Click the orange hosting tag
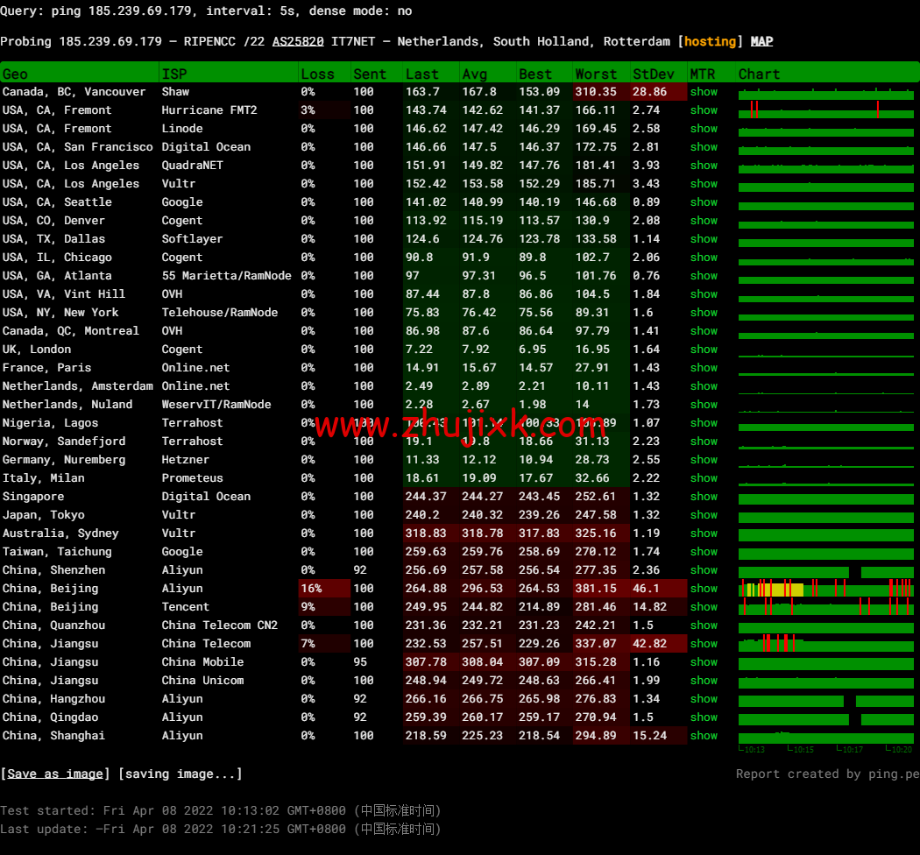This screenshot has height=855, width=920. tap(710, 41)
